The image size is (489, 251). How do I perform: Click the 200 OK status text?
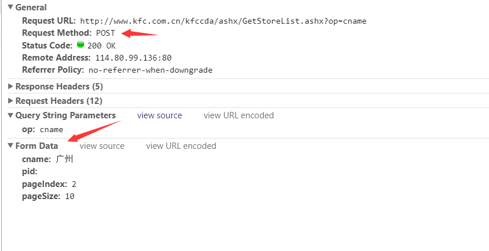coord(101,46)
